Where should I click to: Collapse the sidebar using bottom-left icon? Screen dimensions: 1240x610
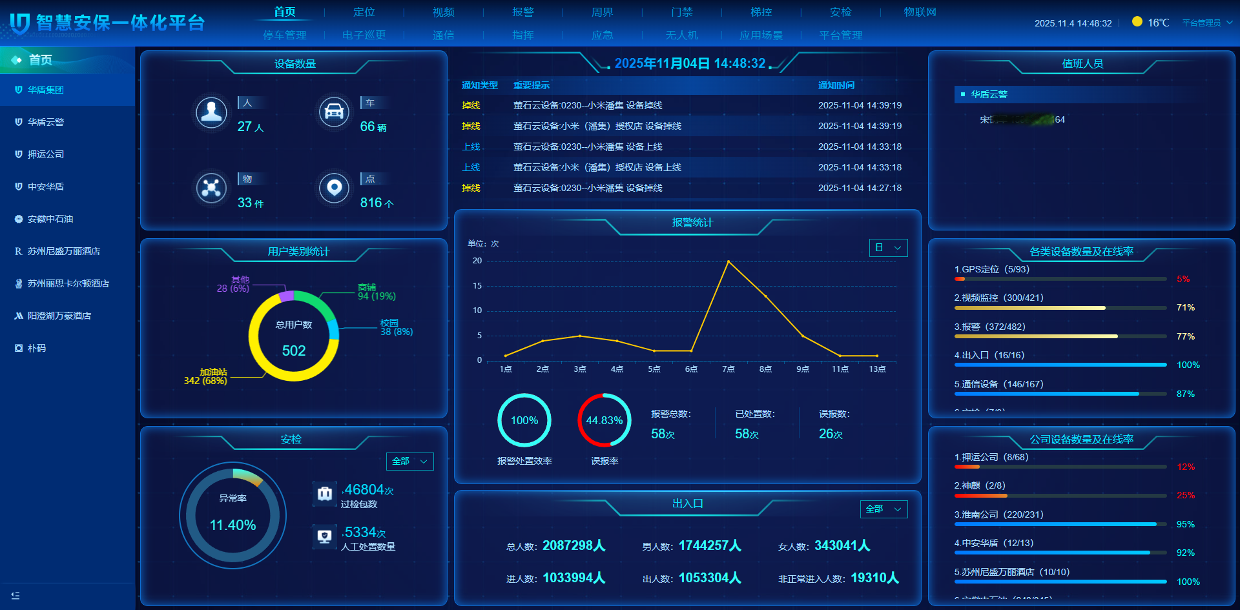15,595
